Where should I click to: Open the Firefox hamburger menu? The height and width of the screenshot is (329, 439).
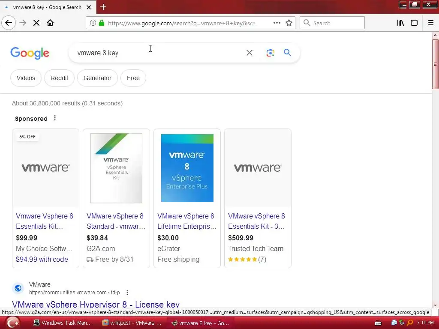[x=431, y=23]
